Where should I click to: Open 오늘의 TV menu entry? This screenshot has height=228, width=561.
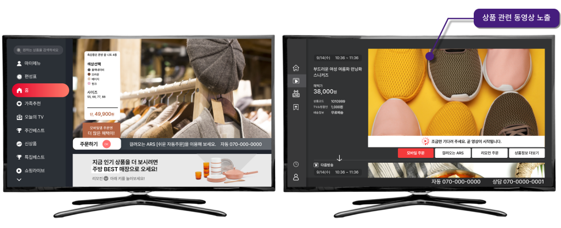[x=30, y=117]
